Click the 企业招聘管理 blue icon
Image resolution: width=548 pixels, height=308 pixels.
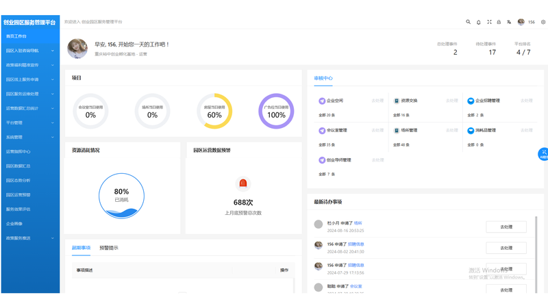(471, 101)
